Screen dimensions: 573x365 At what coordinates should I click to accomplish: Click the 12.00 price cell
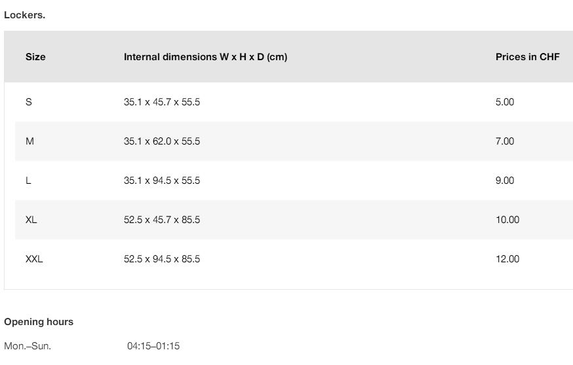pyautogui.click(x=507, y=259)
